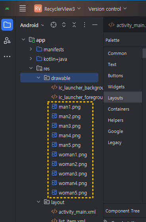This screenshot has height=222, width=146.
Task: Select the kotlin+java folder row
Action: (x=52, y=59)
